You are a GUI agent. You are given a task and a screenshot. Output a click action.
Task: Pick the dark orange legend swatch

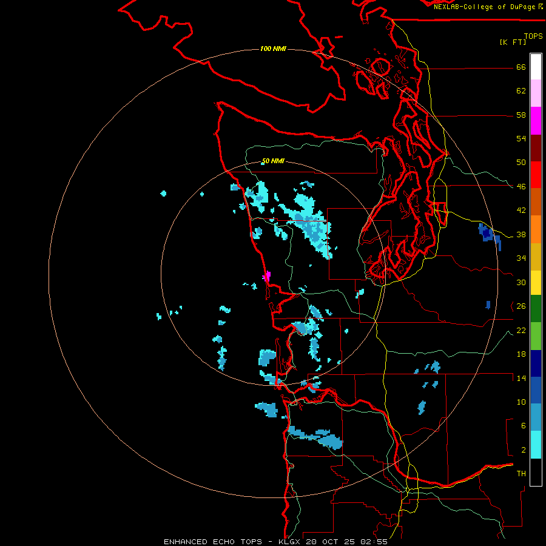pyautogui.click(x=536, y=202)
